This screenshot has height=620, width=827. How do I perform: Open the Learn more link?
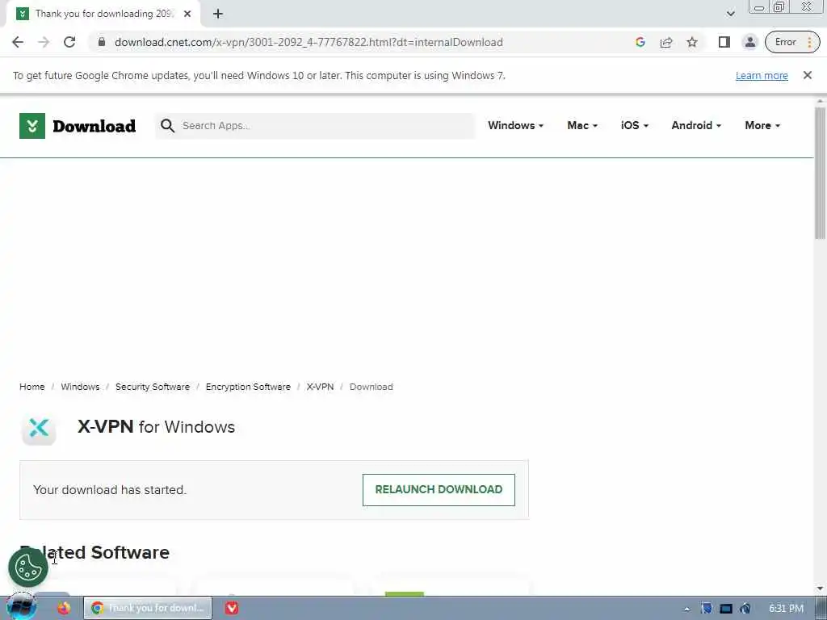[762, 75]
